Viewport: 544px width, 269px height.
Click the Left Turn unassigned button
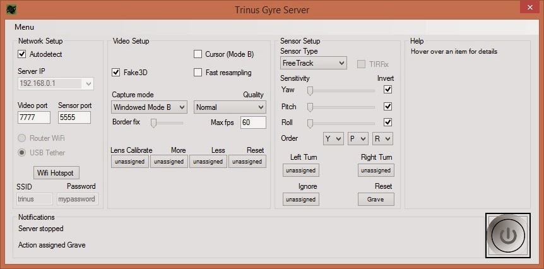[301, 170]
